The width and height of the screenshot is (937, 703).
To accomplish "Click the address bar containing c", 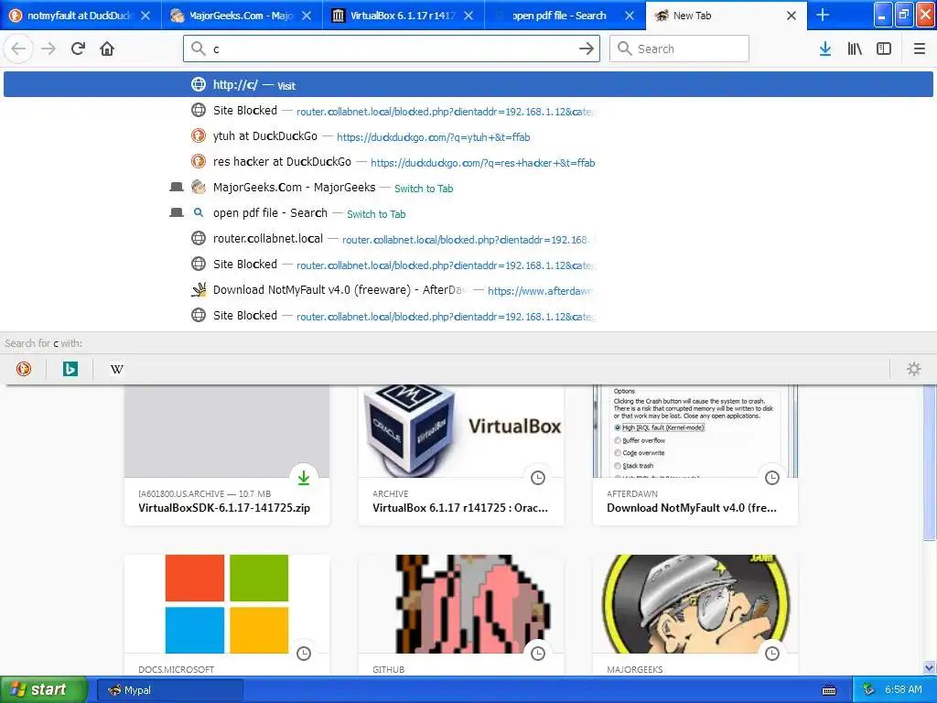I will coord(392,49).
